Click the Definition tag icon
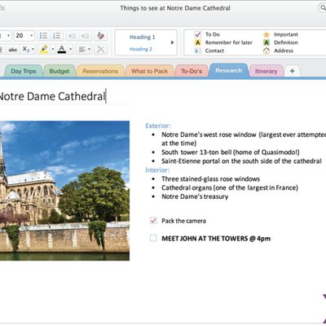Viewport: 326px width, 326px height. tap(267, 42)
